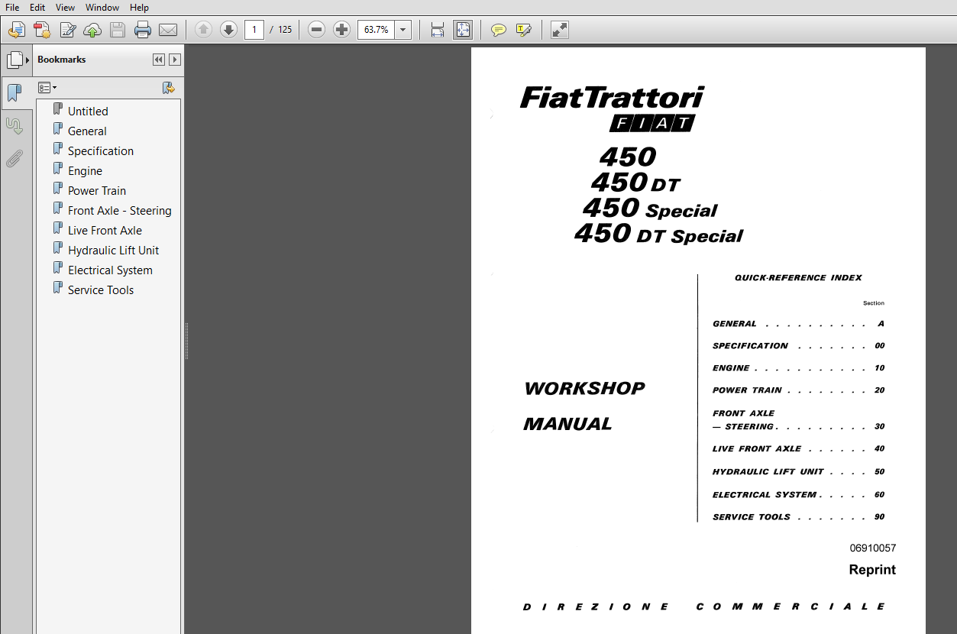Open the Attachments paperclip panel icon

point(14,159)
